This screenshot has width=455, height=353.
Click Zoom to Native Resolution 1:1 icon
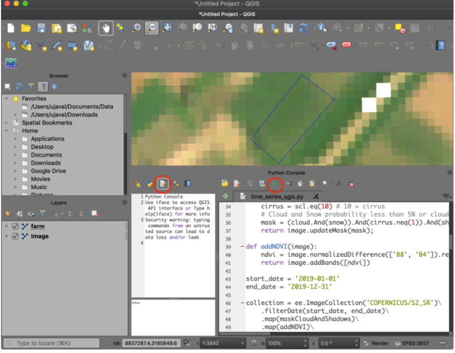click(x=212, y=28)
